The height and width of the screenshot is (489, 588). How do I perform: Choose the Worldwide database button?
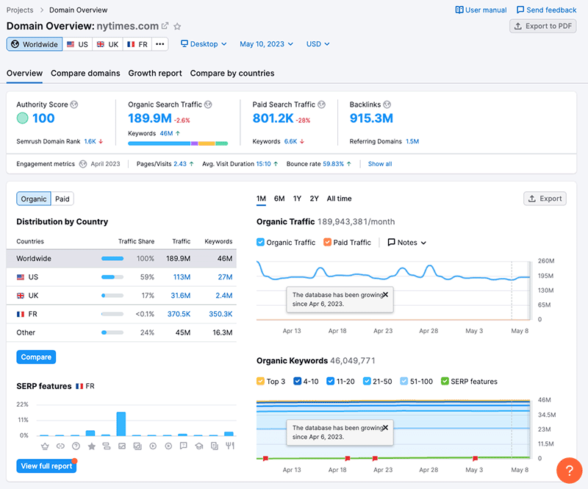point(35,44)
